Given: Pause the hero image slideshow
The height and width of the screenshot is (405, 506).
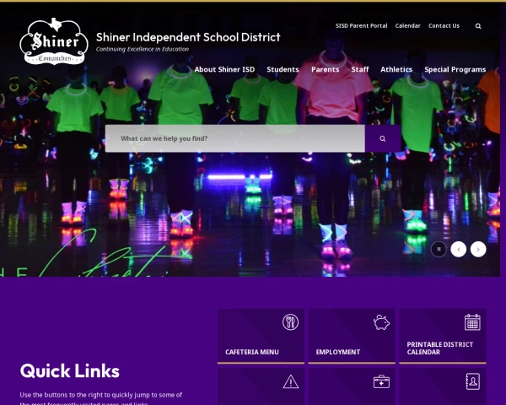Looking at the screenshot, I should 439,249.
